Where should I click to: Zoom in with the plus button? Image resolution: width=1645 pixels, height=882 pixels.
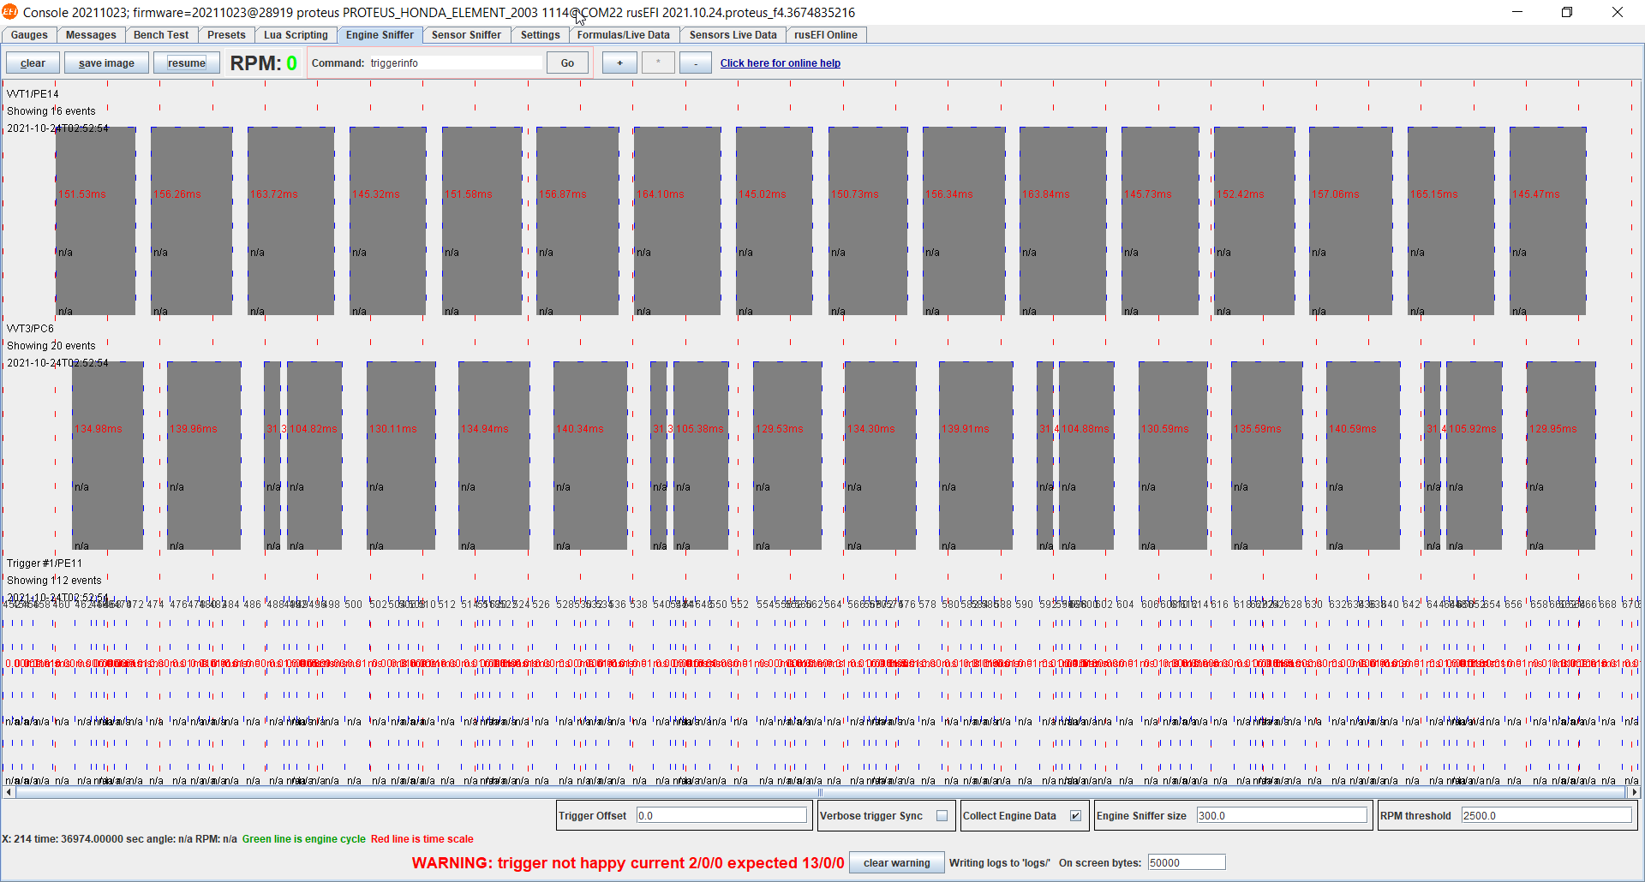(619, 63)
